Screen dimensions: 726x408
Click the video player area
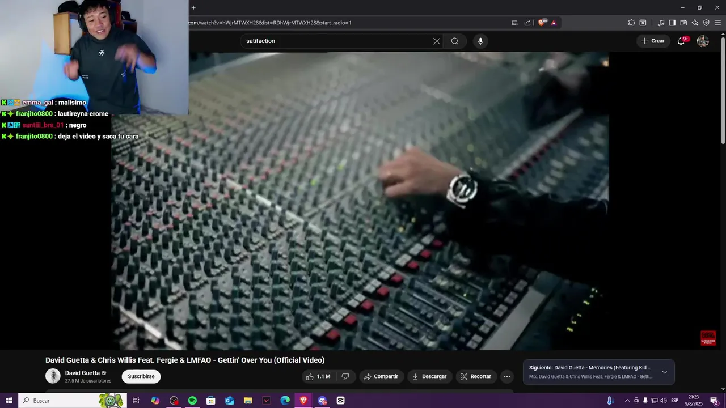pos(360,201)
